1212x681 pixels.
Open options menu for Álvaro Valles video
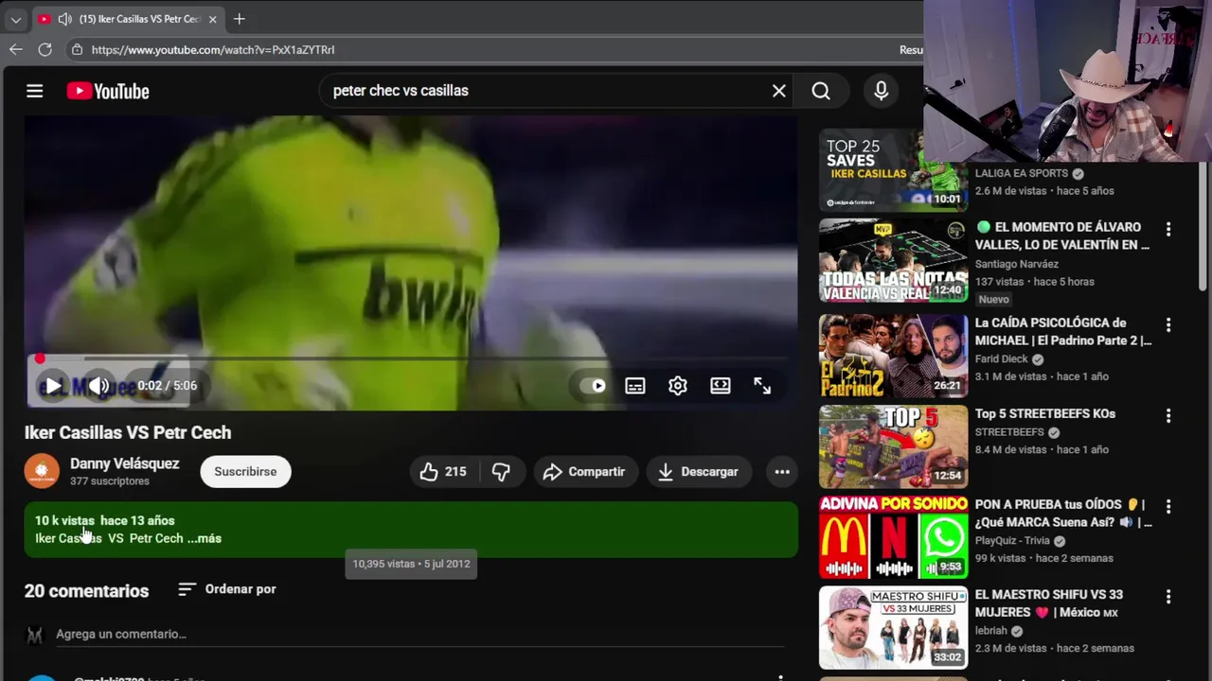click(x=1168, y=229)
